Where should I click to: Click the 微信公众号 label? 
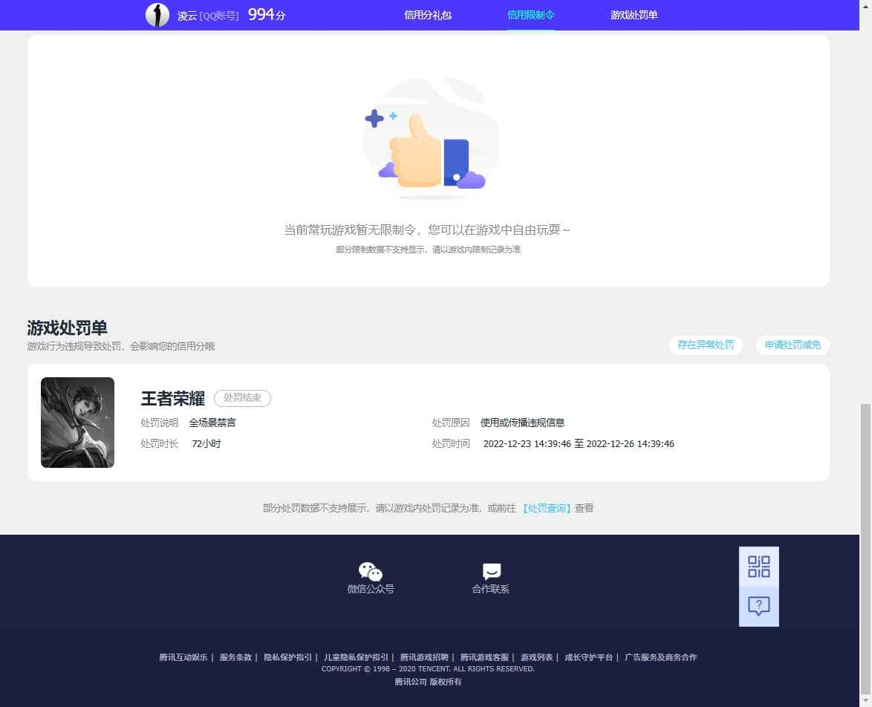click(x=371, y=589)
